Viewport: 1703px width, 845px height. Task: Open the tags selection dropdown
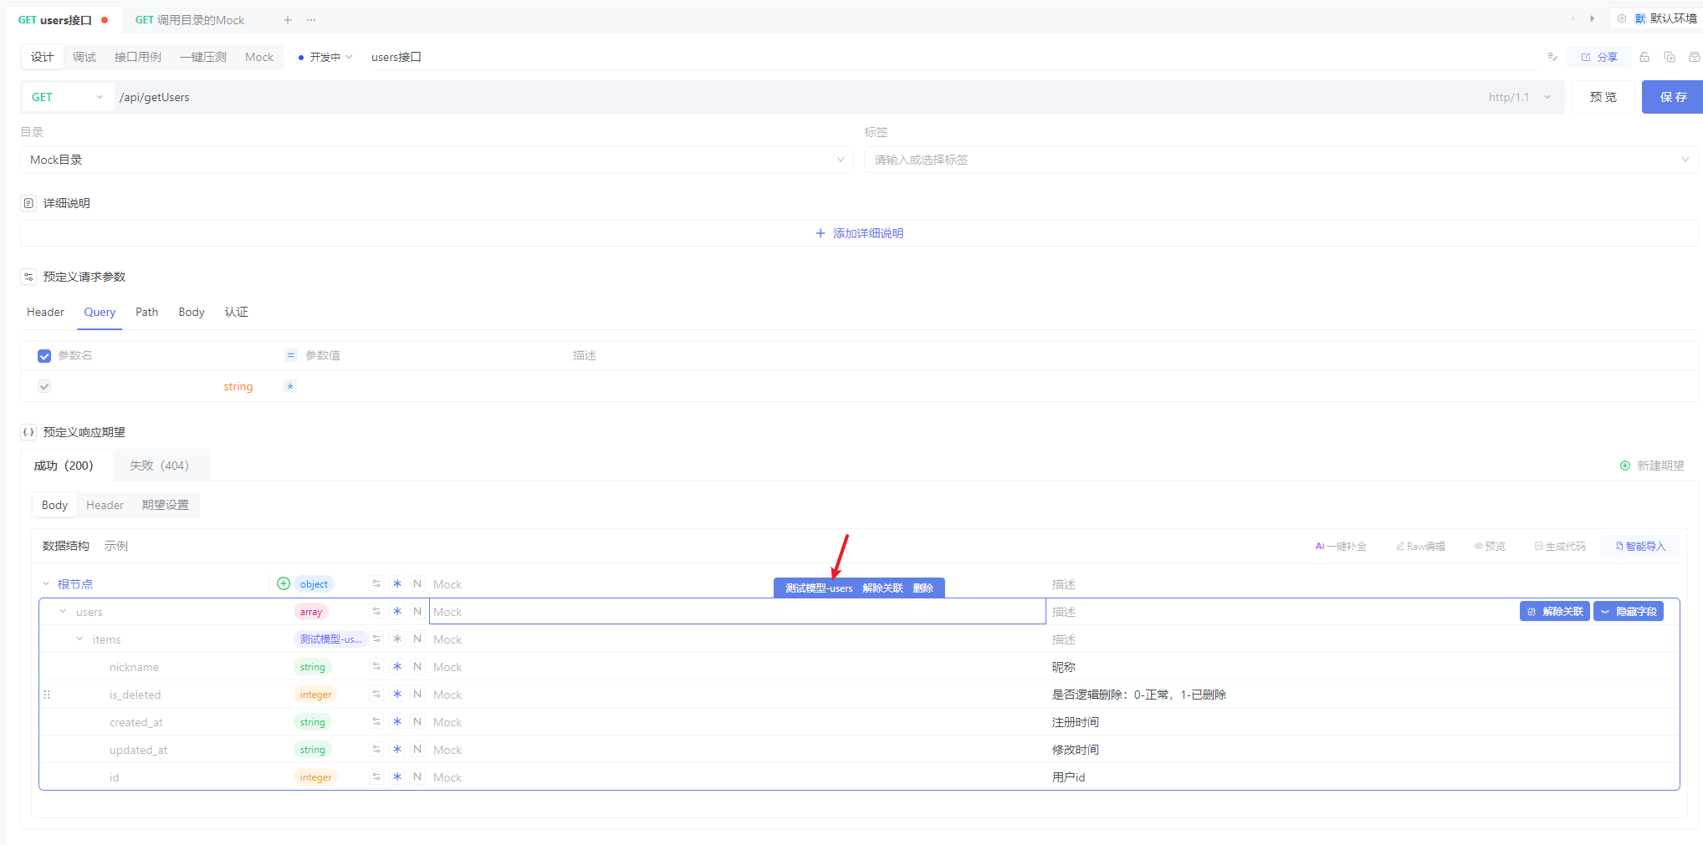(1281, 160)
